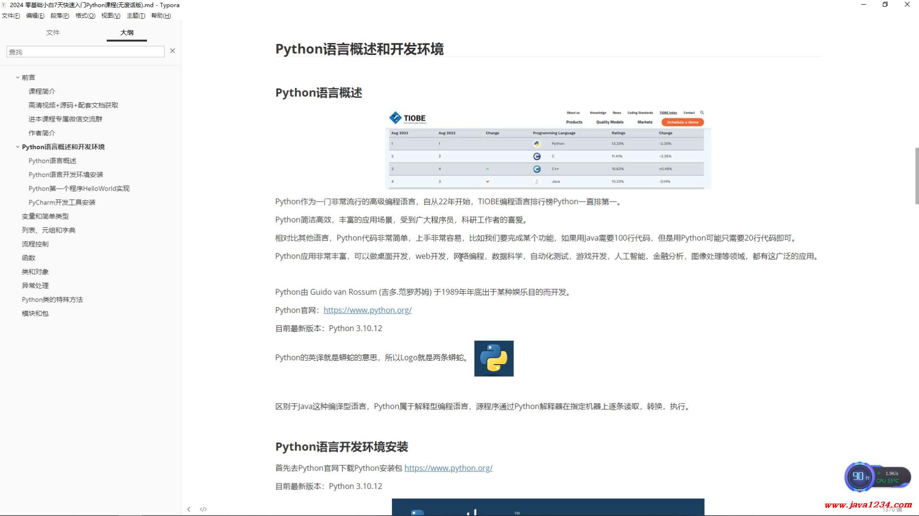Open the CPU monitor floating widget

click(877, 477)
